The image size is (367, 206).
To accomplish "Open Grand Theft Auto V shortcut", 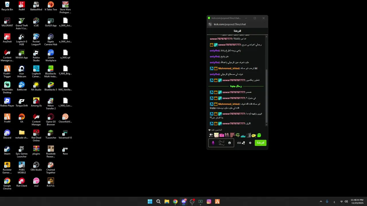I will [22, 23].
